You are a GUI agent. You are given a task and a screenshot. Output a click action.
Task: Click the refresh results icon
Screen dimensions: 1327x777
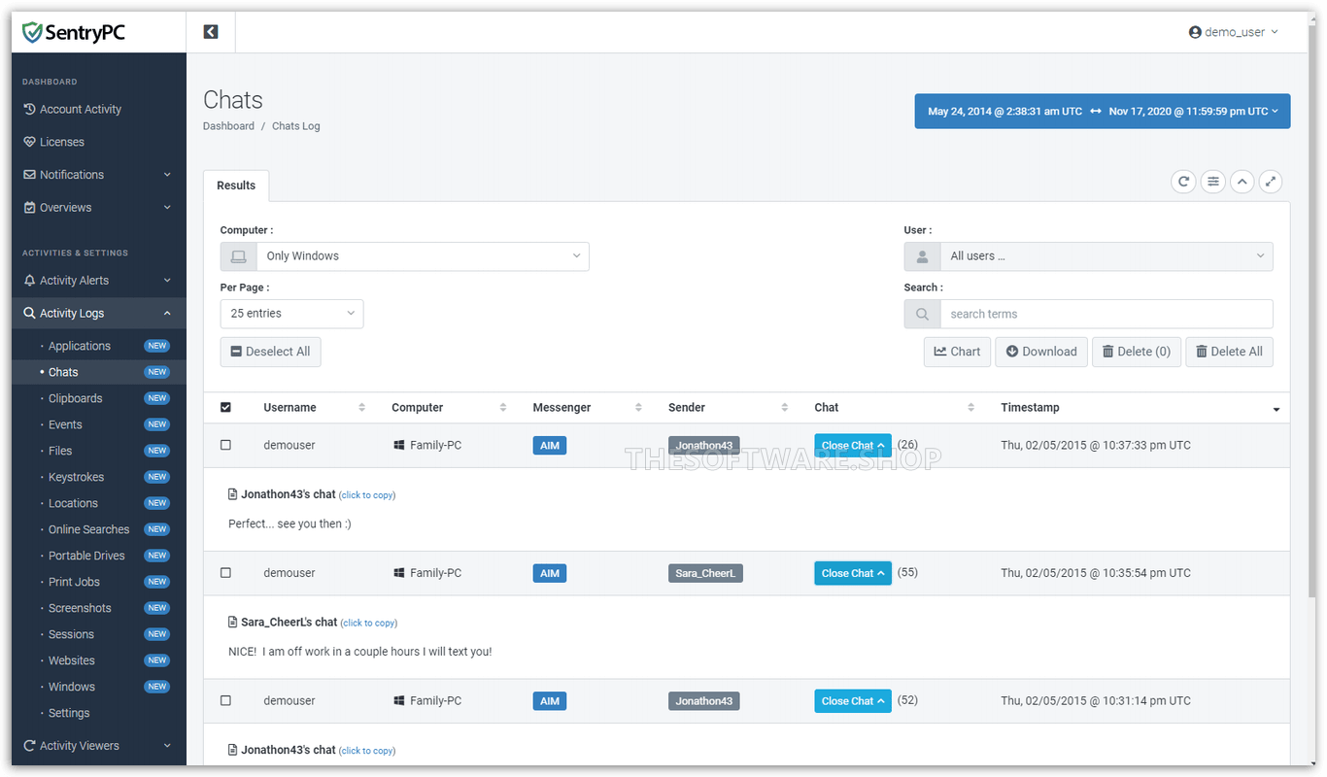click(1183, 182)
